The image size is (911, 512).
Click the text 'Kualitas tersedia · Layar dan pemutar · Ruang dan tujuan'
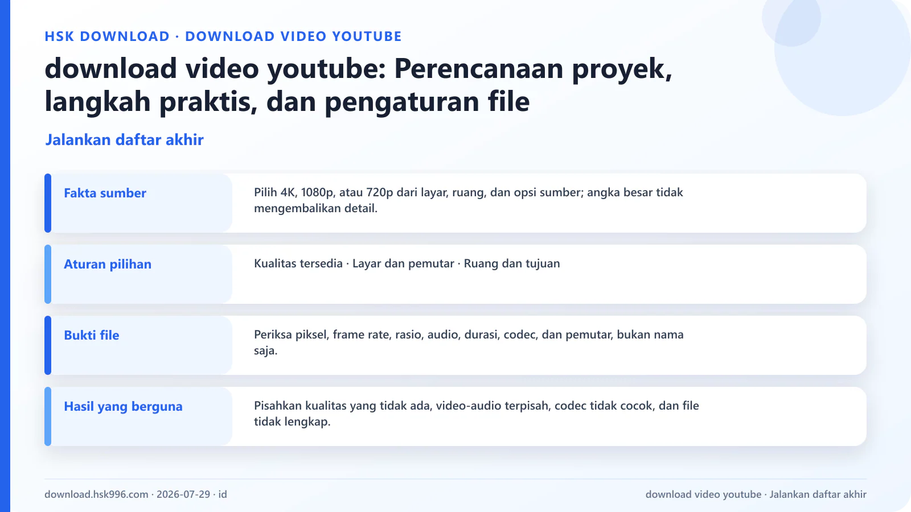click(x=407, y=263)
